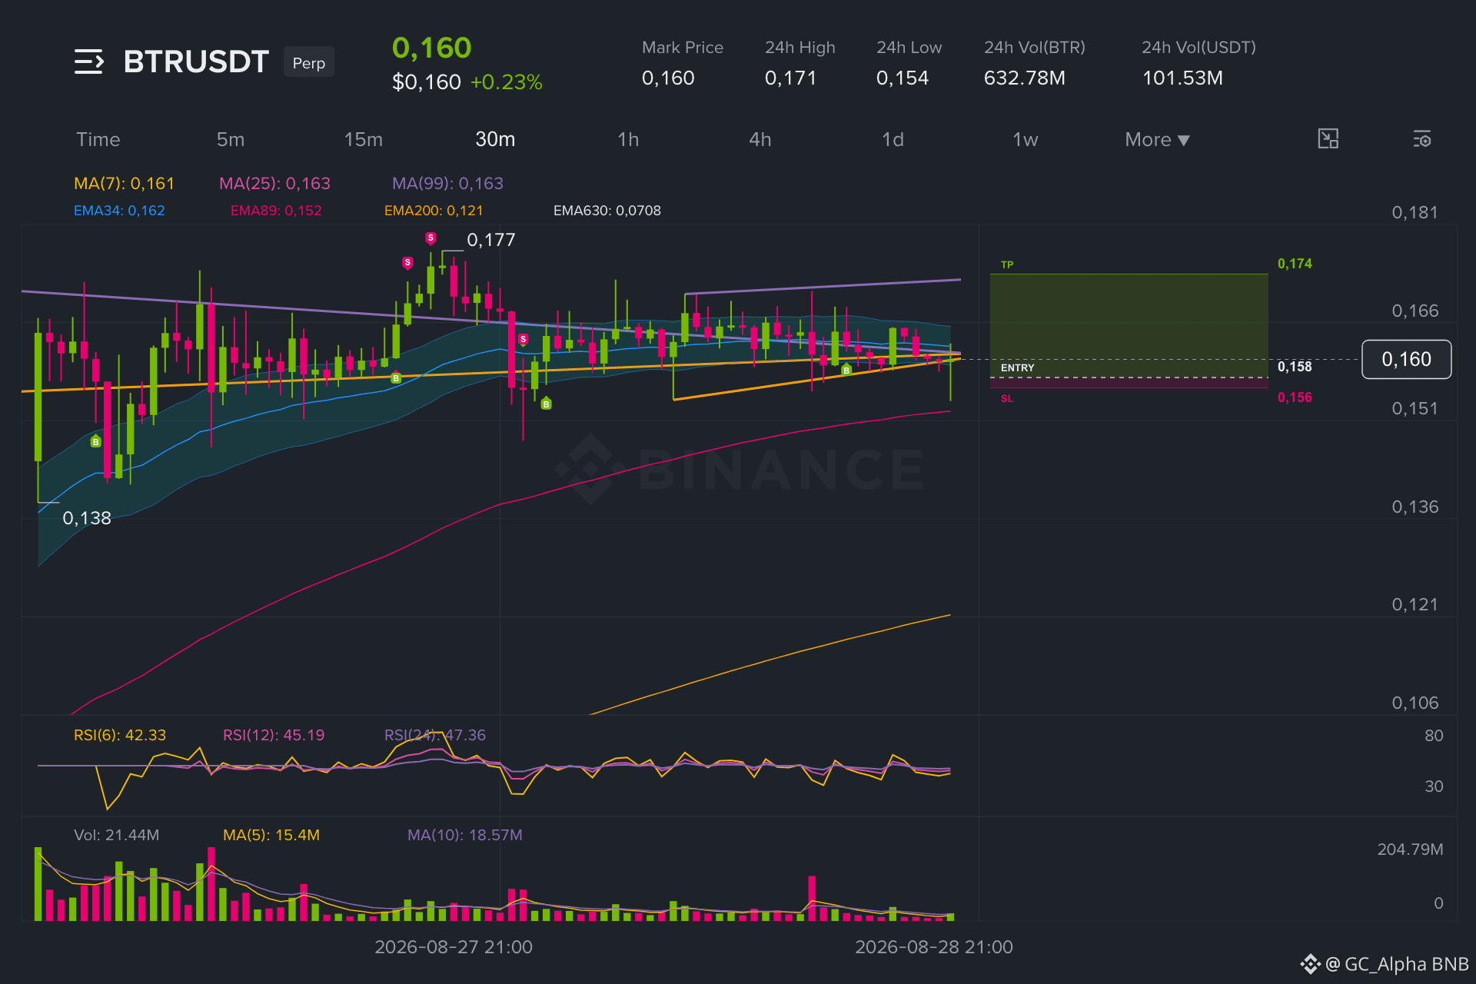This screenshot has height=984, width=1476.
Task: Click the take-profit price 0,174
Action: [1295, 264]
